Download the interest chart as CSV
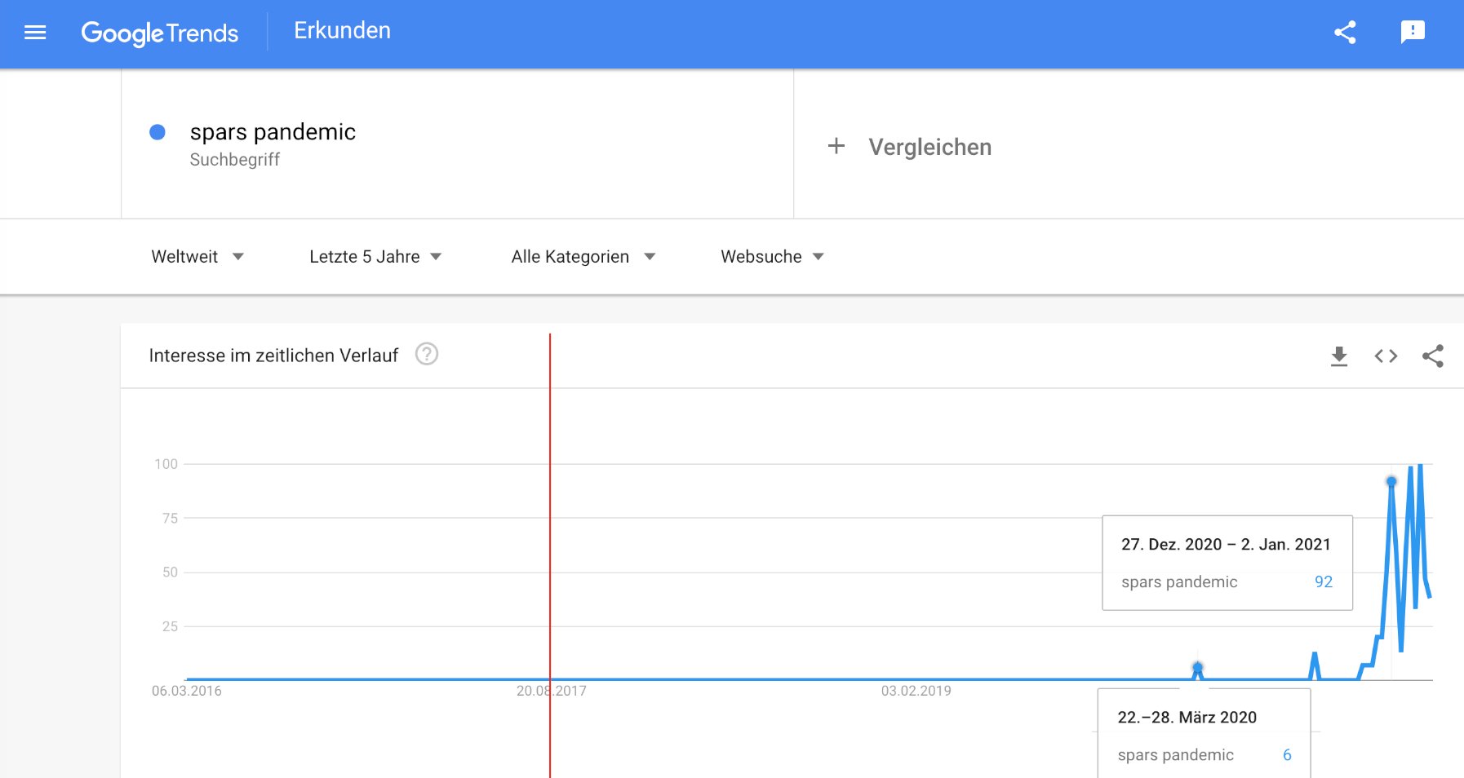Image resolution: width=1464 pixels, height=778 pixels. (x=1339, y=356)
